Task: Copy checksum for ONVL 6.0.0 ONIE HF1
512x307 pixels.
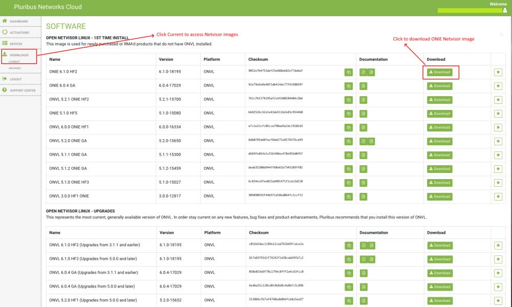Action: point(348,127)
